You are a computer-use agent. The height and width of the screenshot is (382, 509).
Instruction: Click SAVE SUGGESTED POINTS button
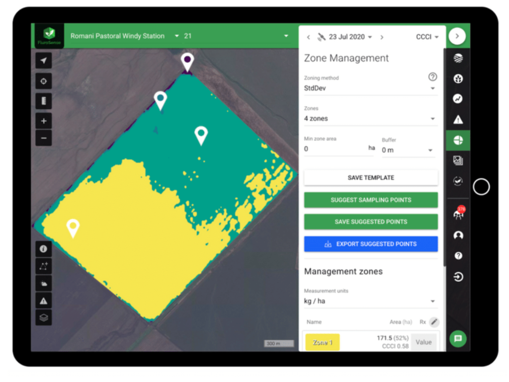(x=371, y=222)
